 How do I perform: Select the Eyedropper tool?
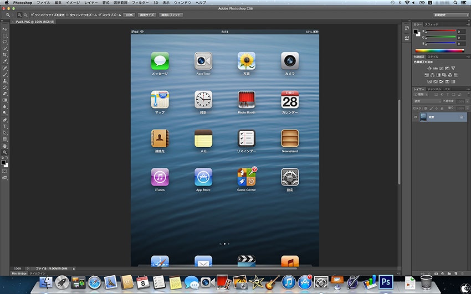tap(5, 61)
